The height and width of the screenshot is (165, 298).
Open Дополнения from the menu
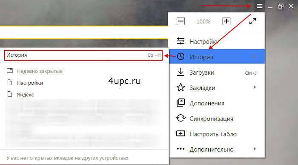(x=217, y=103)
